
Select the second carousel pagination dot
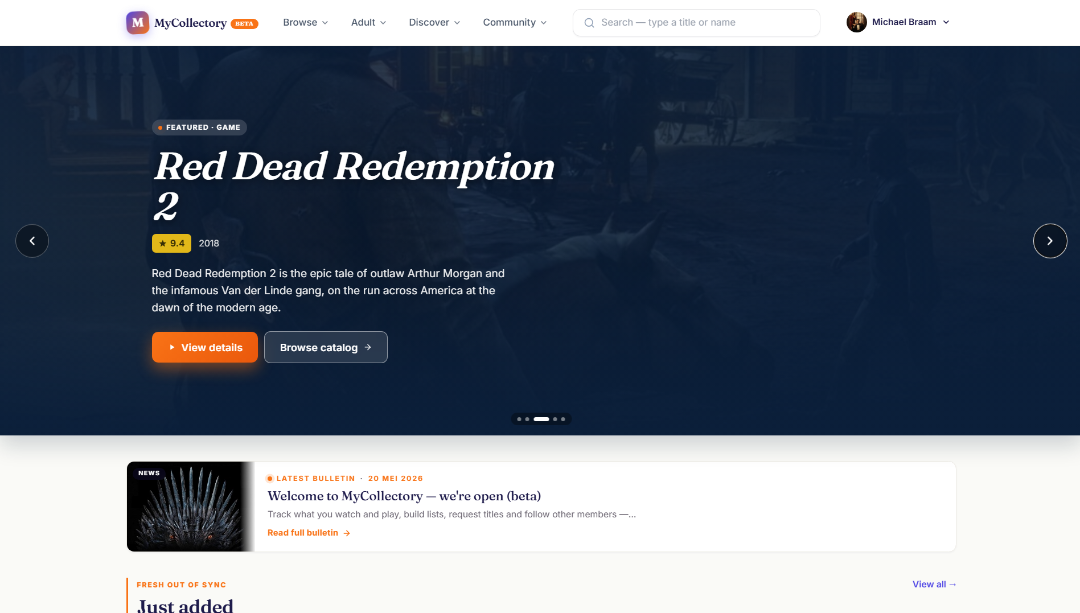527,419
